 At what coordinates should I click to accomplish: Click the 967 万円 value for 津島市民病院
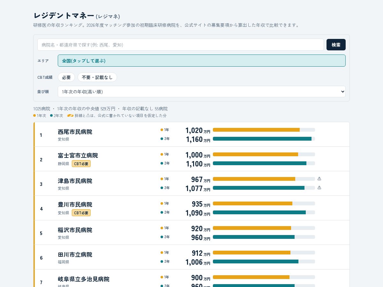click(x=201, y=180)
